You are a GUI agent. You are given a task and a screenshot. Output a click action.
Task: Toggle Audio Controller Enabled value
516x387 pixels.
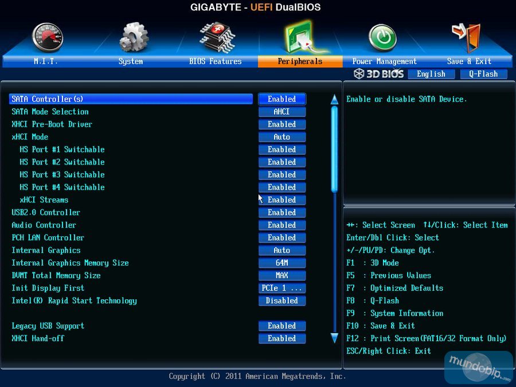[x=282, y=225]
